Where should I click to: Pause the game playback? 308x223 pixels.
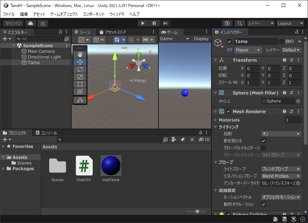[x=154, y=23]
